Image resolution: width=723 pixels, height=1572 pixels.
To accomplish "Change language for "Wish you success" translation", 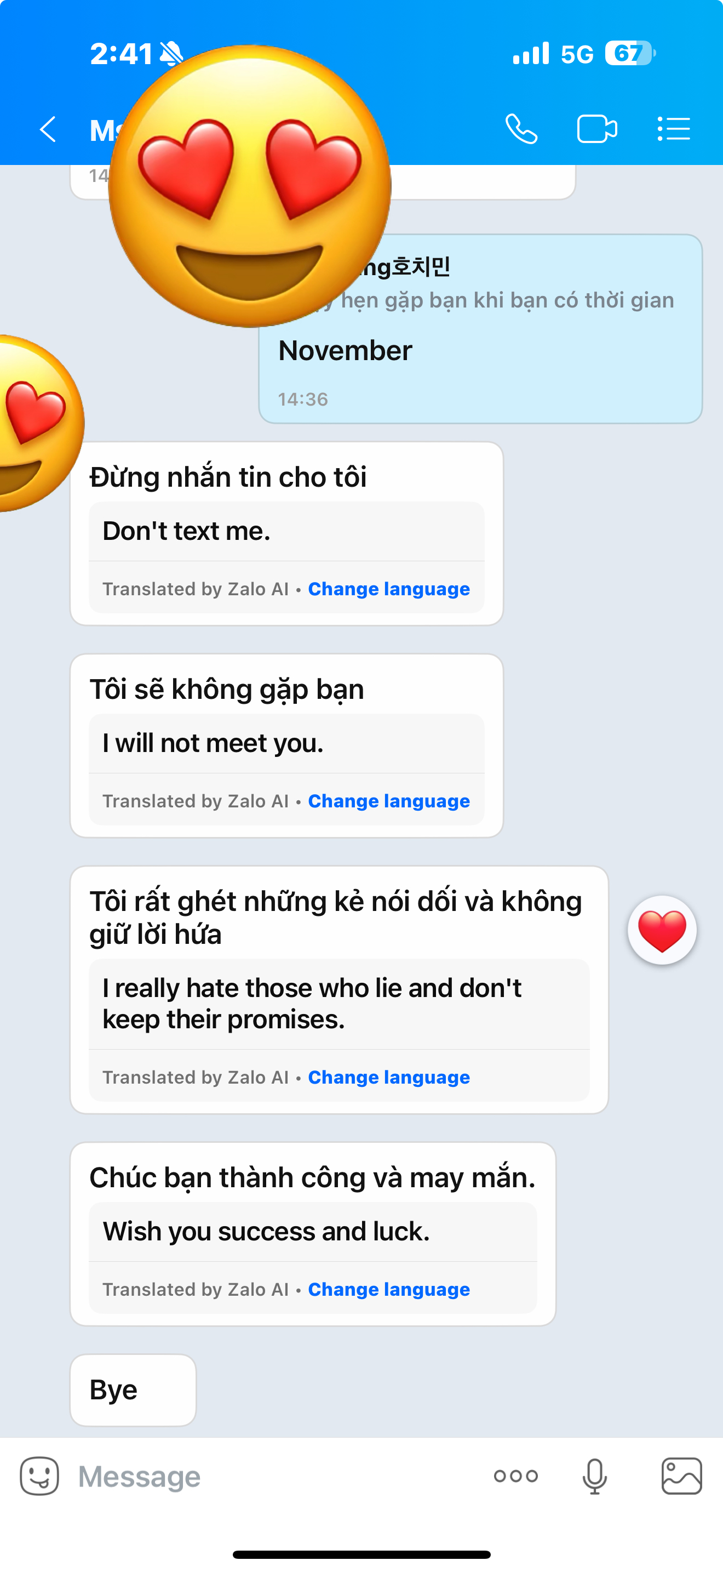I will click(389, 1289).
